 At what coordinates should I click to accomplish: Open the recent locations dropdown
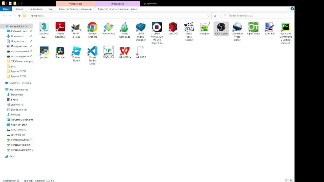tap(15, 16)
